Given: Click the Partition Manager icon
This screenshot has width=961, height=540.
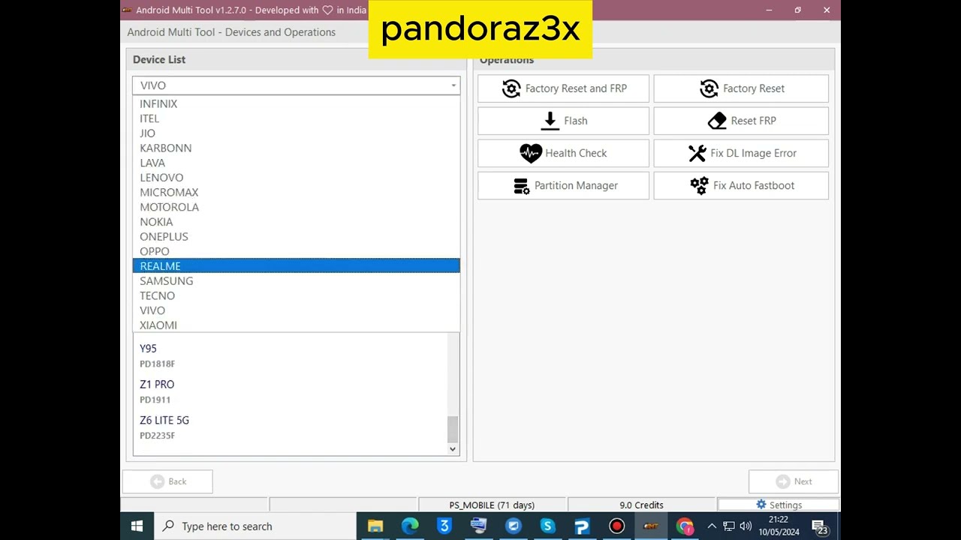Looking at the screenshot, I should pos(521,186).
